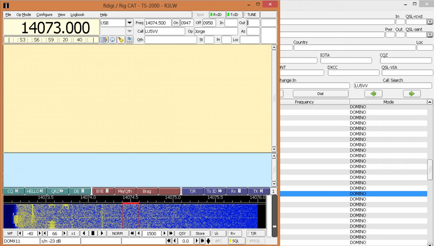
Task: Pause the waterfall with the stop square
Action: (93, 234)
